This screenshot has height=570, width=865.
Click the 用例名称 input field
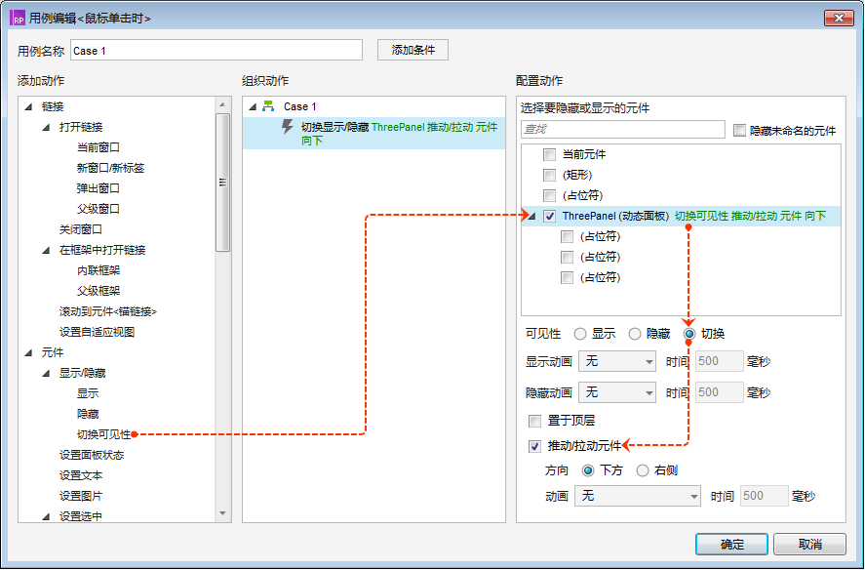pyautogui.click(x=216, y=50)
